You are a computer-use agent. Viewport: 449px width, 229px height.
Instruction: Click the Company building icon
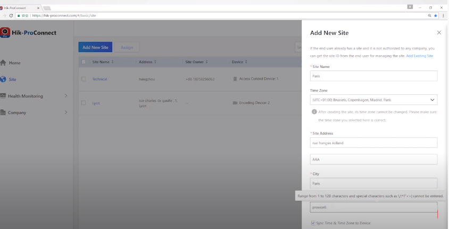pos(4,112)
